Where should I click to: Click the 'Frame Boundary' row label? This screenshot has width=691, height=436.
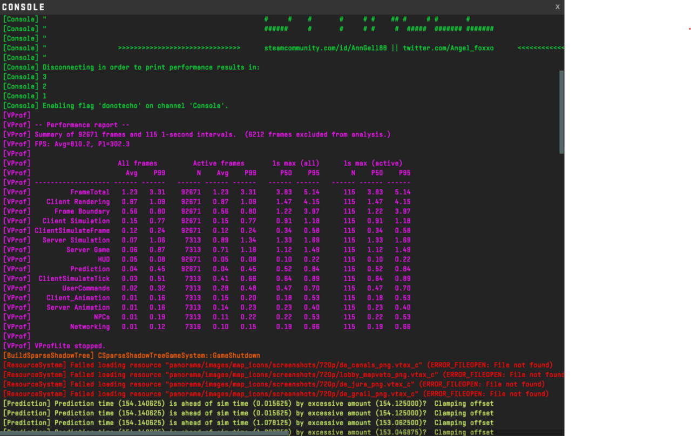click(x=82, y=212)
